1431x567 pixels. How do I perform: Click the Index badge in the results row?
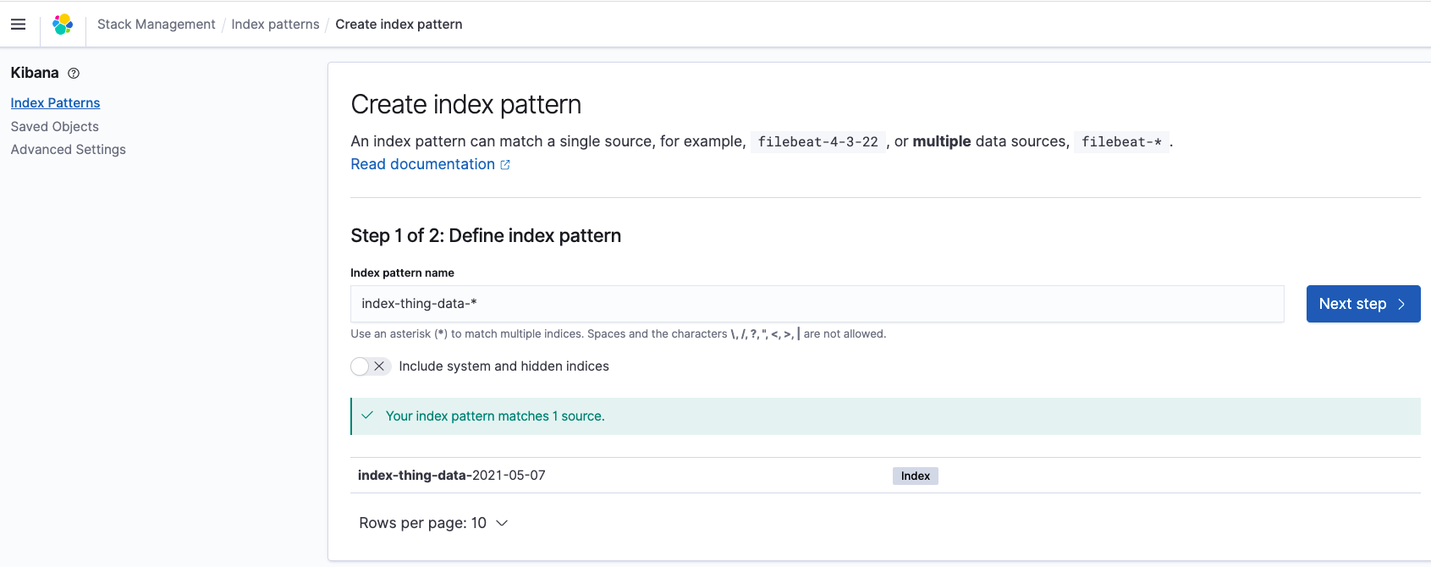[x=915, y=476]
